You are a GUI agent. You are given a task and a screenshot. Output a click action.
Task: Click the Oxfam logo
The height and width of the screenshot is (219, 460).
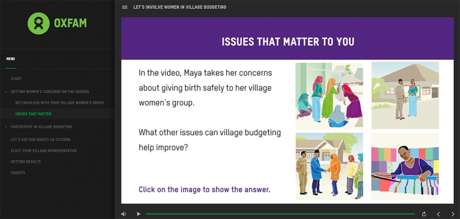click(57, 23)
